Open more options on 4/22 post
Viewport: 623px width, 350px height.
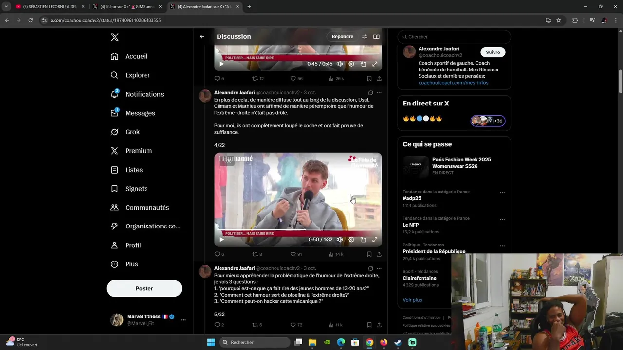coord(379,93)
